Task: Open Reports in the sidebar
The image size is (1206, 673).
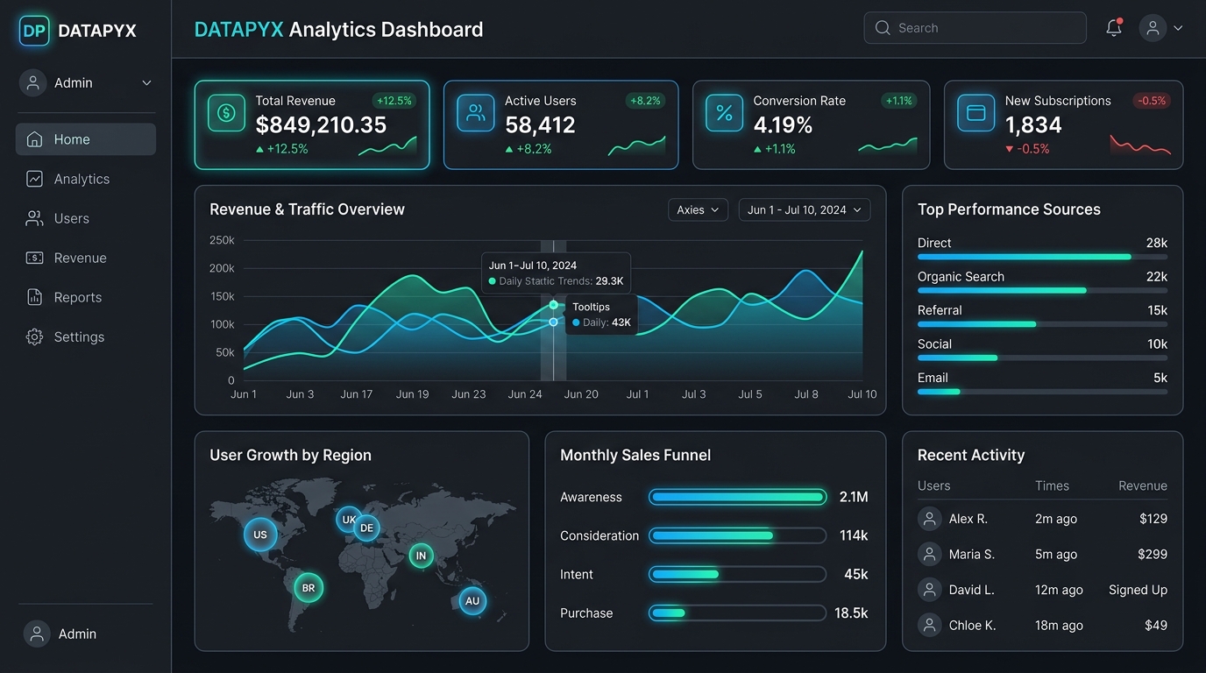Action: (86, 297)
